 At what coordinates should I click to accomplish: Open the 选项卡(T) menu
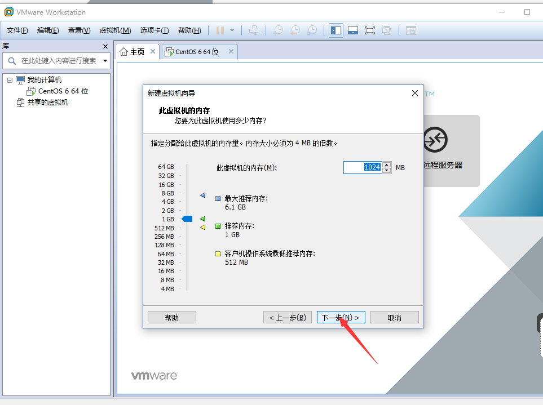(x=154, y=30)
